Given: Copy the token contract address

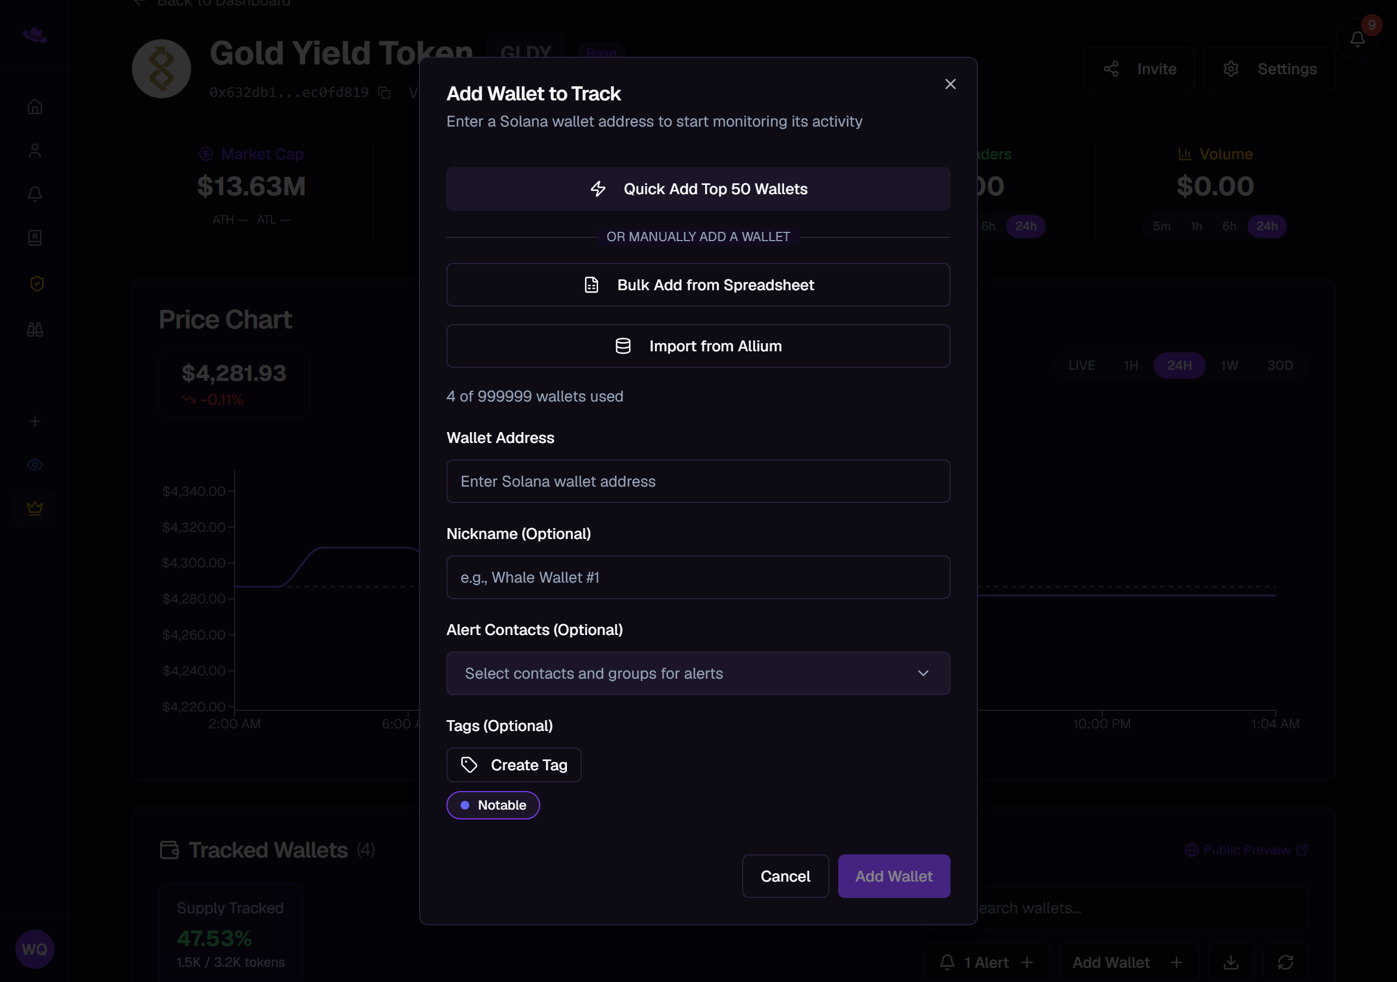Looking at the screenshot, I should [384, 93].
